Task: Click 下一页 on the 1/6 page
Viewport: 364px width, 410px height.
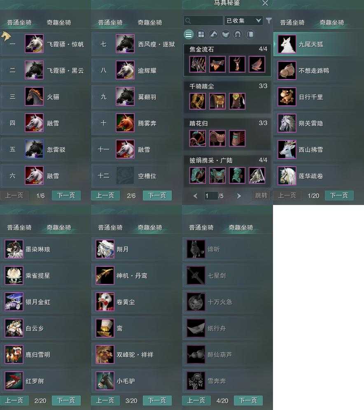Action: pos(66,195)
